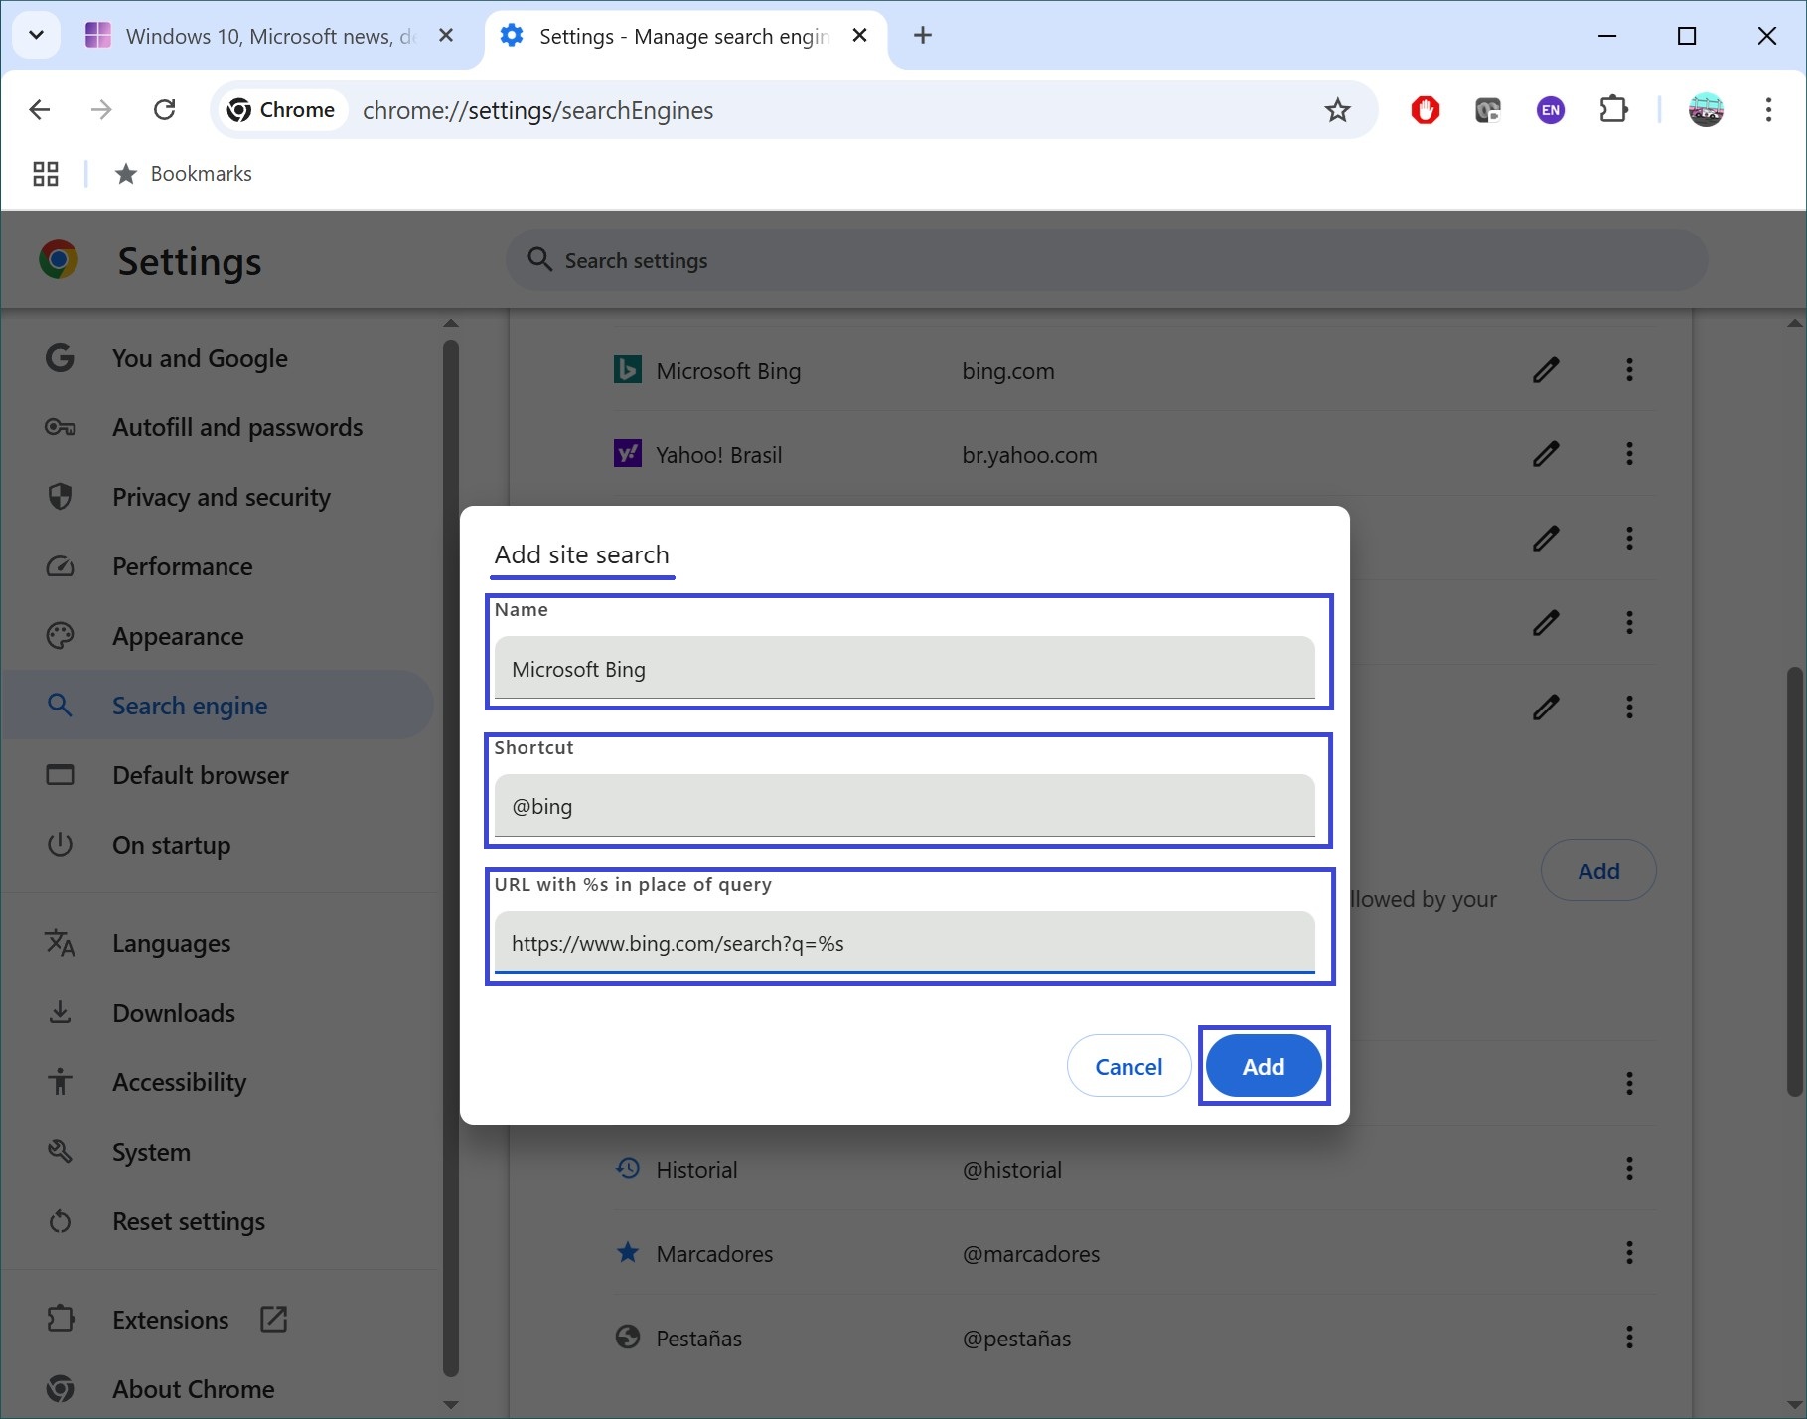Edit Yahoo! Brasil entry with pencil icon
This screenshot has width=1807, height=1419.
click(1545, 454)
